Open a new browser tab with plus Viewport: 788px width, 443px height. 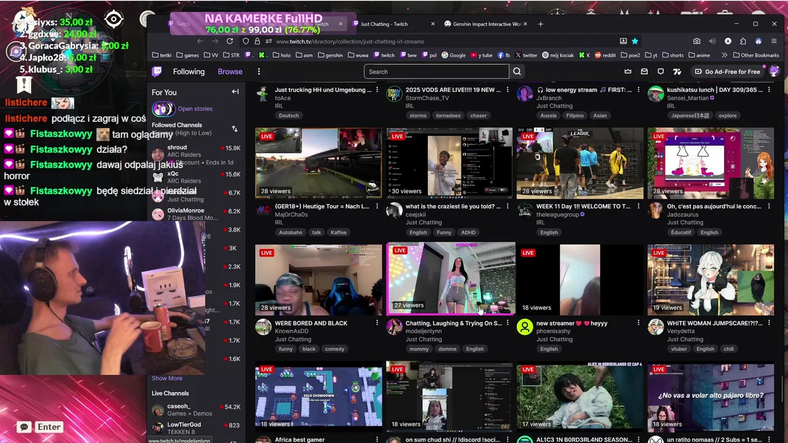point(541,24)
